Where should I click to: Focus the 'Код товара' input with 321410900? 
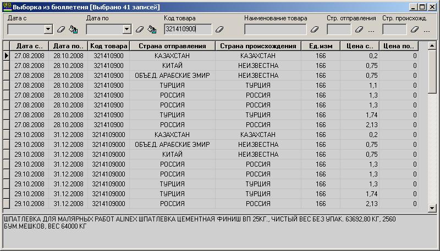(x=187, y=29)
